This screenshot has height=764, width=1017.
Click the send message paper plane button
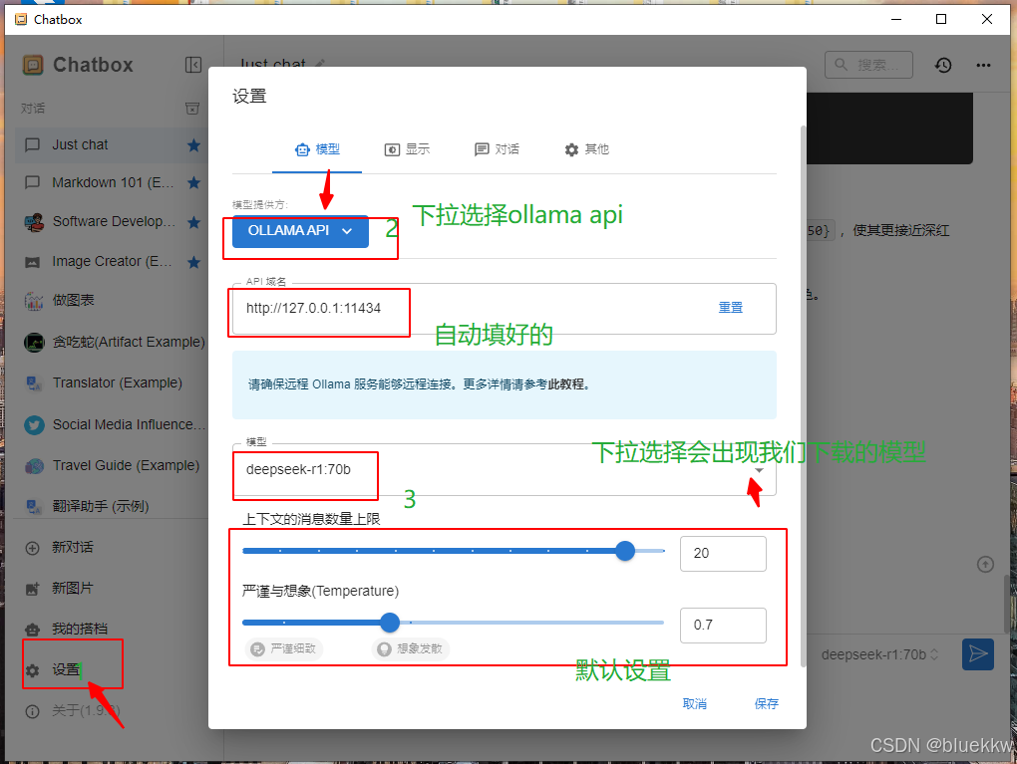coord(978,654)
